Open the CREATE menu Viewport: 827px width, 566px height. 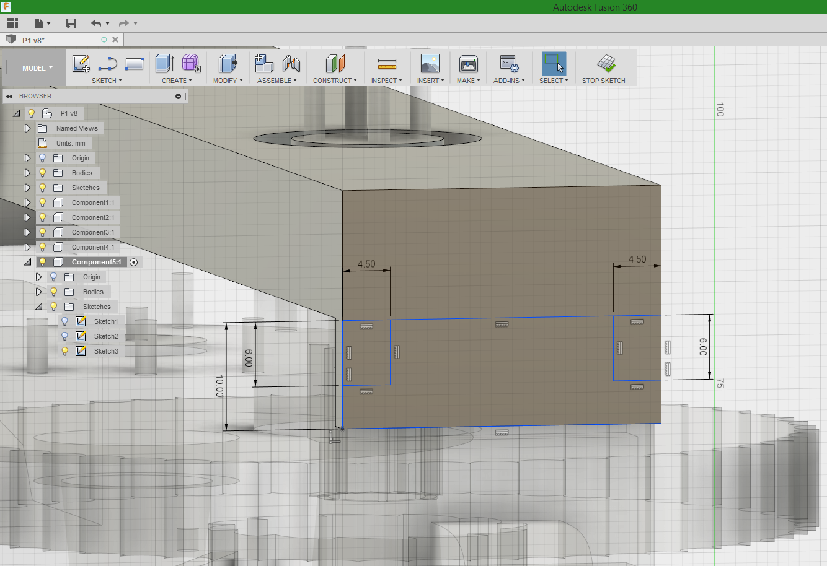177,81
